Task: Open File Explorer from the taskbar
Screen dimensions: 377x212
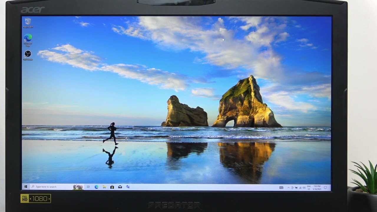Action: (x=104, y=187)
